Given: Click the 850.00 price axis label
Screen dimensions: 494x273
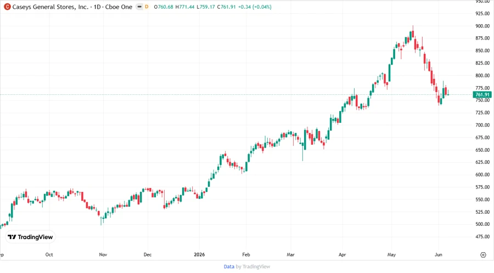Looking at the screenshot, I should pos(482,50).
